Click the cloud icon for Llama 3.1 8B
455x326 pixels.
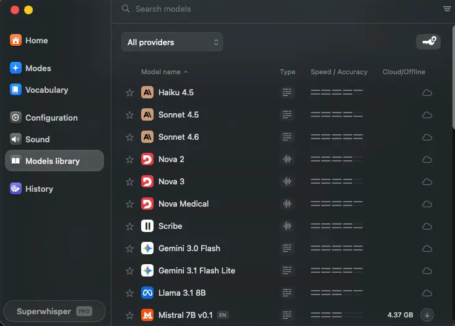click(427, 293)
